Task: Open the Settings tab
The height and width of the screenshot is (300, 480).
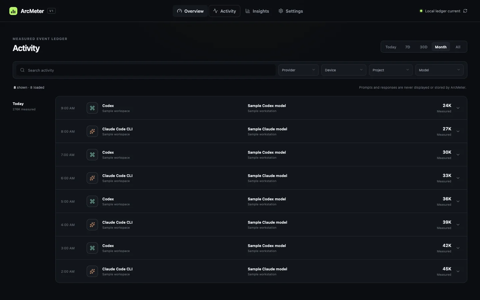Action: click(291, 11)
